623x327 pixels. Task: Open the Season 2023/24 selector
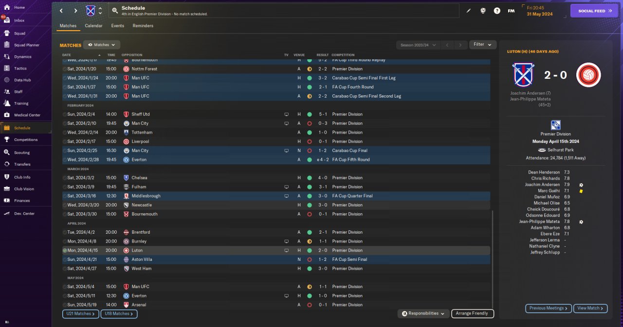417,45
